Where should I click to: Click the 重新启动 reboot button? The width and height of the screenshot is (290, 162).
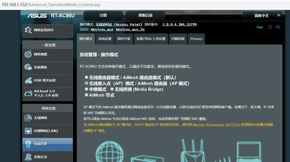[x=145, y=15]
